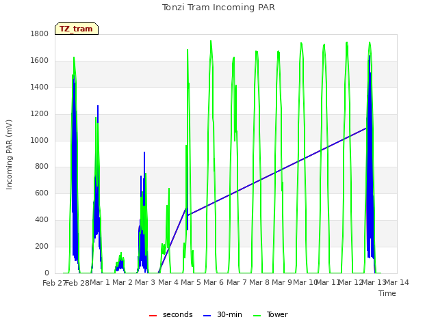The height and width of the screenshot is (328, 438).
Task: Click the 1200 y-axis tick label
Action: pyautogui.click(x=40, y=114)
